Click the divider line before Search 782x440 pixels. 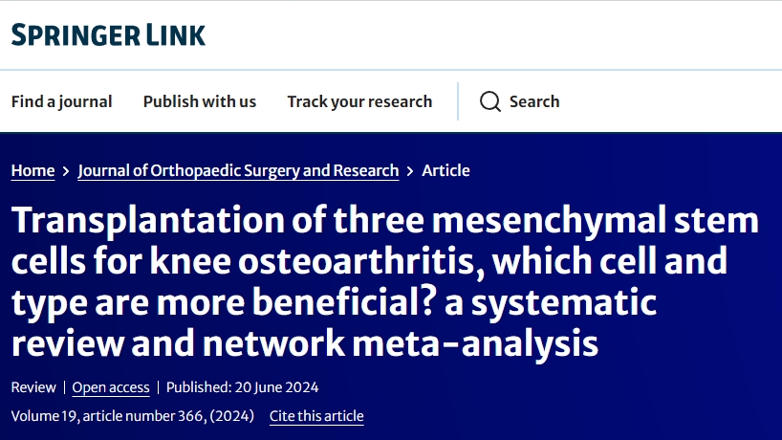(x=458, y=101)
